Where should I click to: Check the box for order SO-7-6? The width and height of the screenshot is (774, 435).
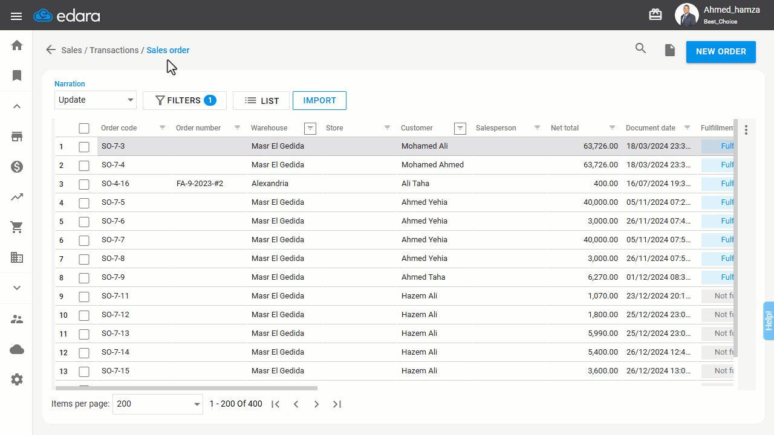(x=84, y=222)
